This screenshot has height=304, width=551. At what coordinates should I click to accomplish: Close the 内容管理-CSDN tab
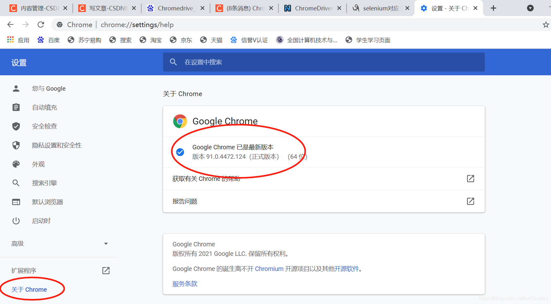click(x=65, y=8)
